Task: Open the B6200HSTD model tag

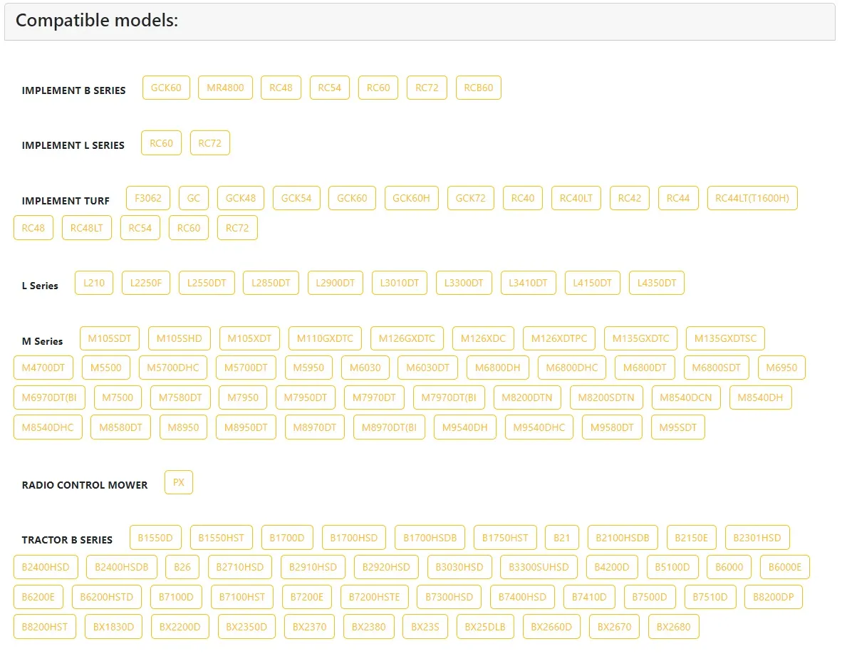Action: tap(106, 597)
